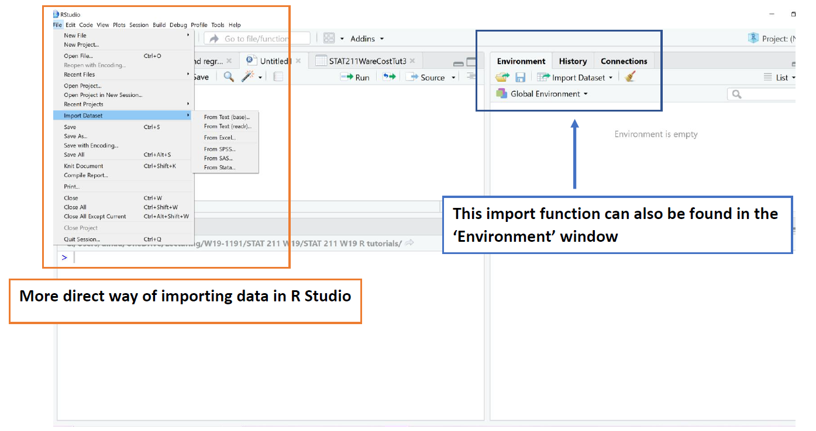Click the find/replace magnifier icon in editor toolbar
The image size is (816, 431).
click(229, 77)
